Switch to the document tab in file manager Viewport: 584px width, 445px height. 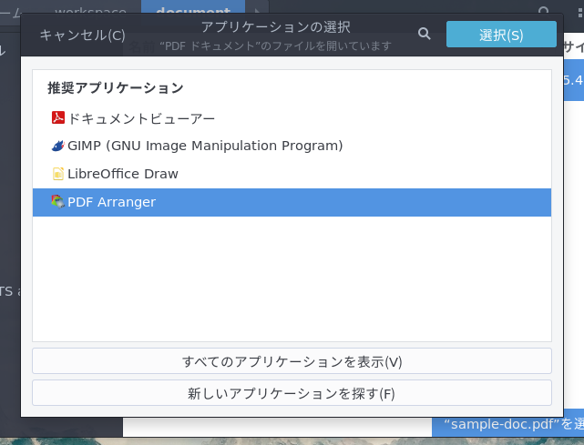pos(193,7)
